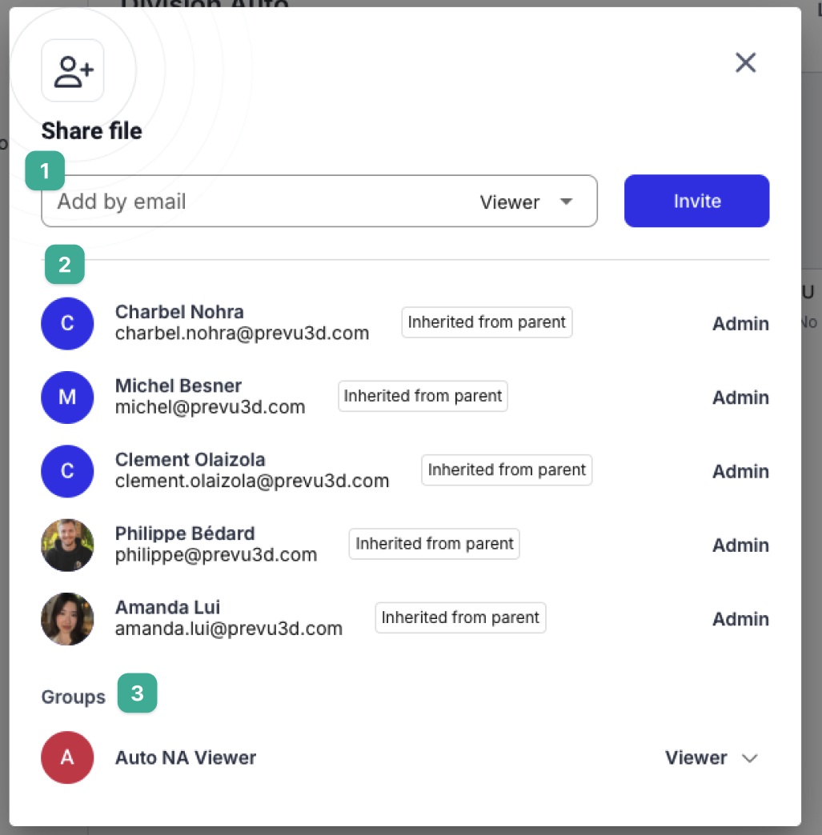Click Michel Besner's avatar icon
This screenshot has height=835, width=822.
67,398
